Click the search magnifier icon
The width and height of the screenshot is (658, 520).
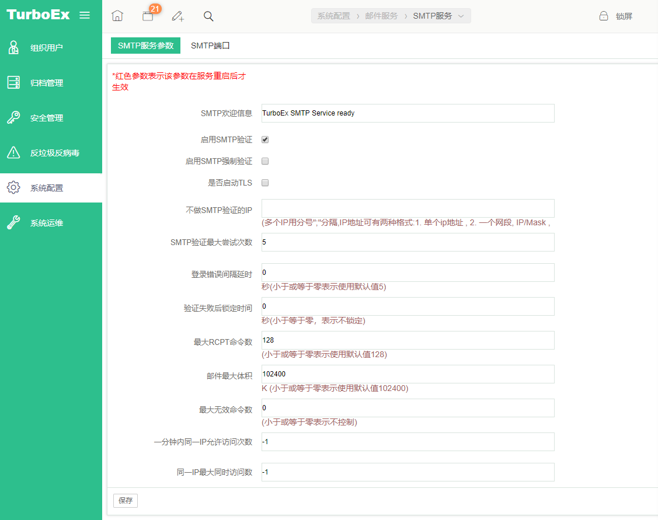(208, 16)
